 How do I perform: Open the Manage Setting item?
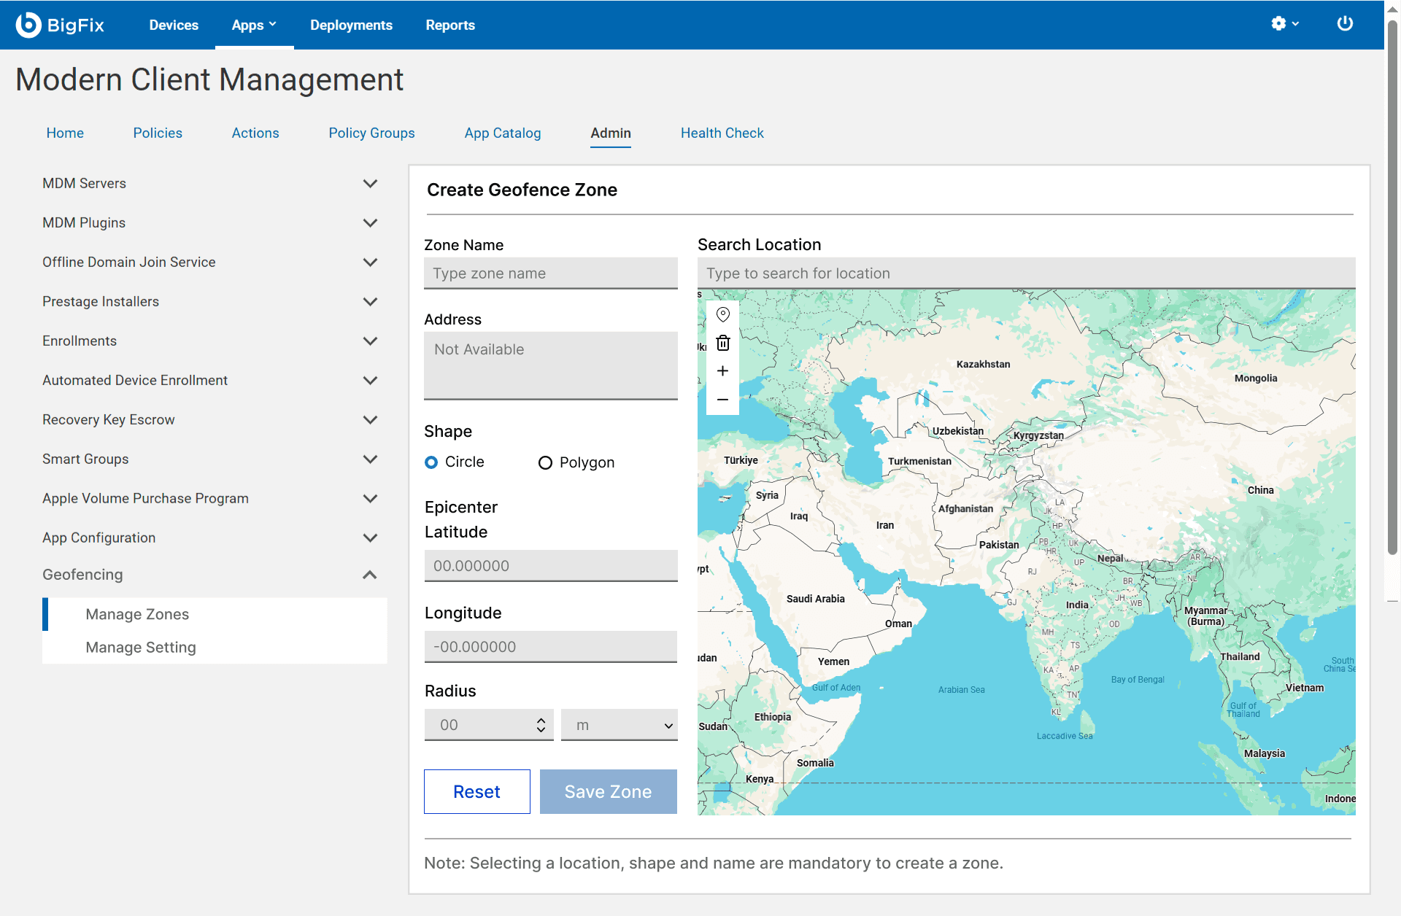click(x=215, y=648)
